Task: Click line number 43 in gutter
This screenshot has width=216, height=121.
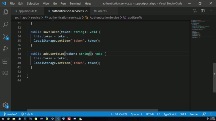Action: (19, 76)
